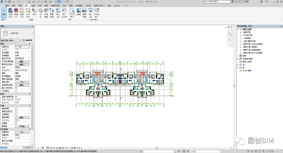Screen dimensions: 283x153
Task: Collapse the Views (视图 全部) root node
Action: pyautogui.click(x=238, y=29)
